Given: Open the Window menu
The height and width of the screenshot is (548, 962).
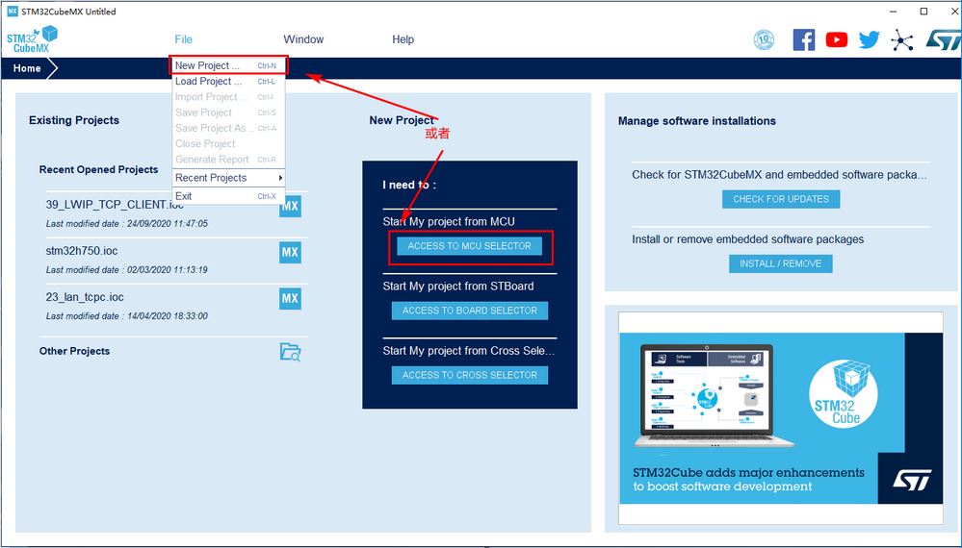Looking at the screenshot, I should click(x=303, y=39).
